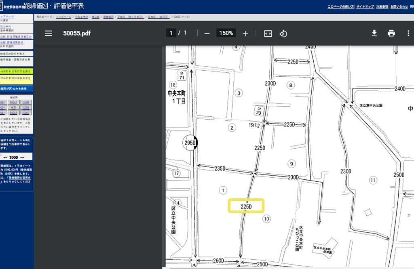This screenshot has width=414, height=269.
Task: Rotate the PDF counterclockwise
Action: pos(283,34)
